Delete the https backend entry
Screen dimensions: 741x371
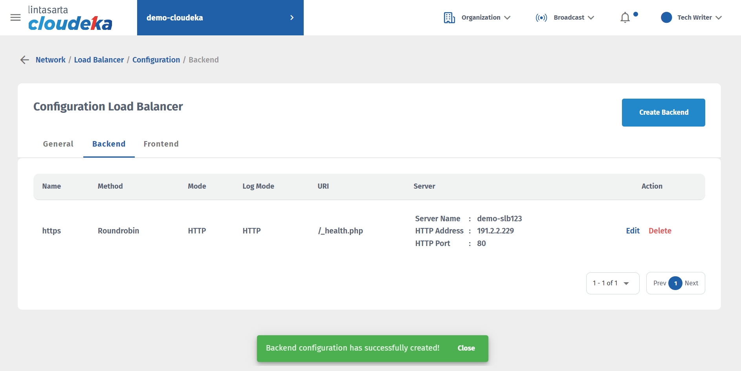tap(660, 231)
